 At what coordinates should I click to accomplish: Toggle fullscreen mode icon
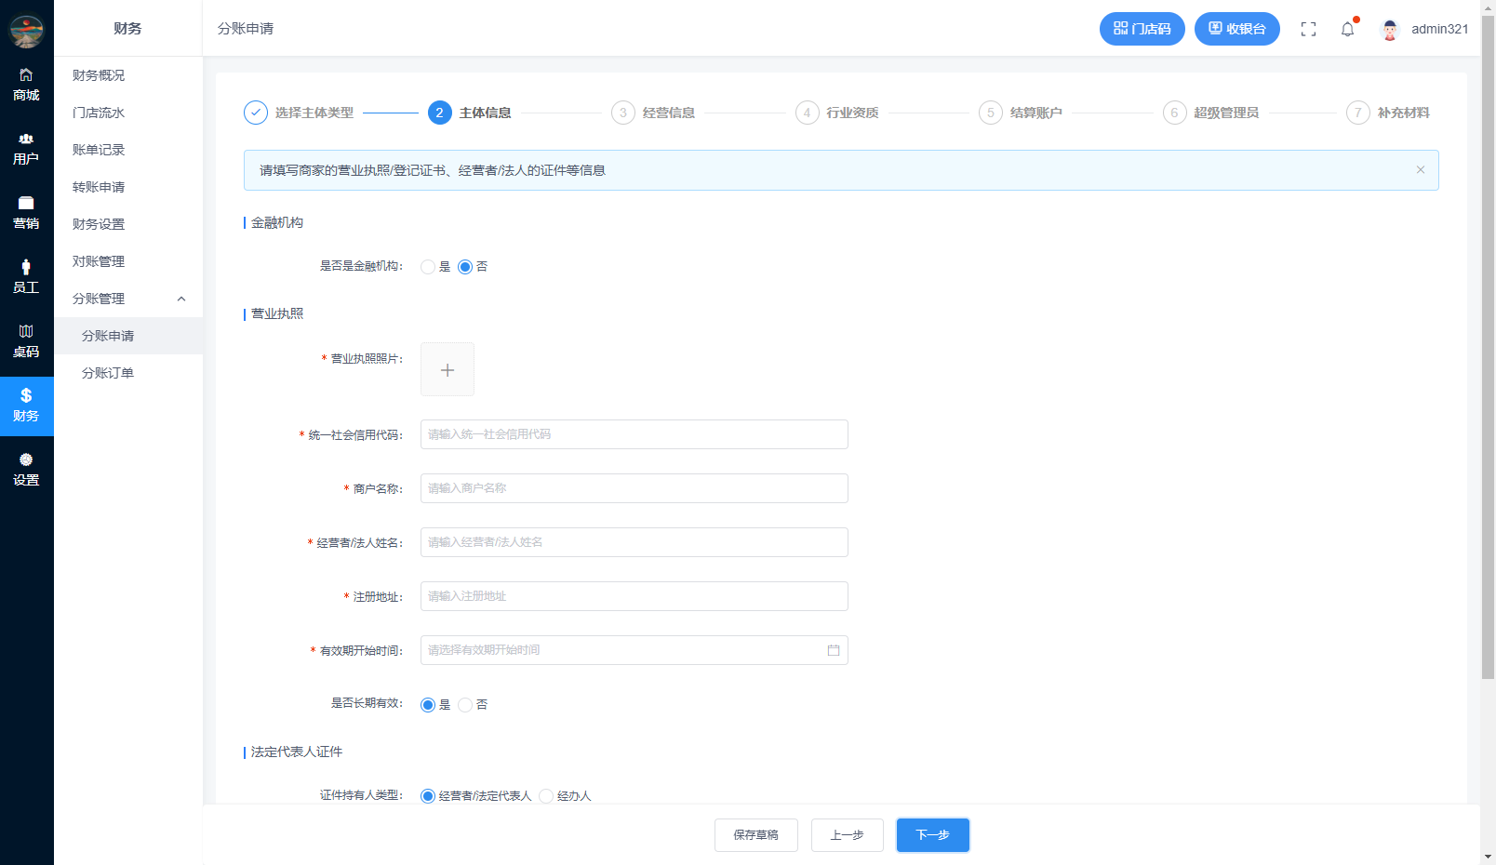pyautogui.click(x=1308, y=29)
